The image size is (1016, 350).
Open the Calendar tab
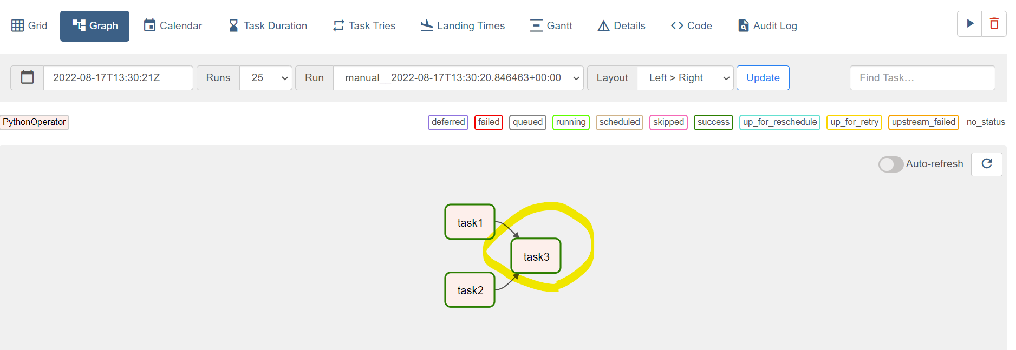pyautogui.click(x=173, y=25)
